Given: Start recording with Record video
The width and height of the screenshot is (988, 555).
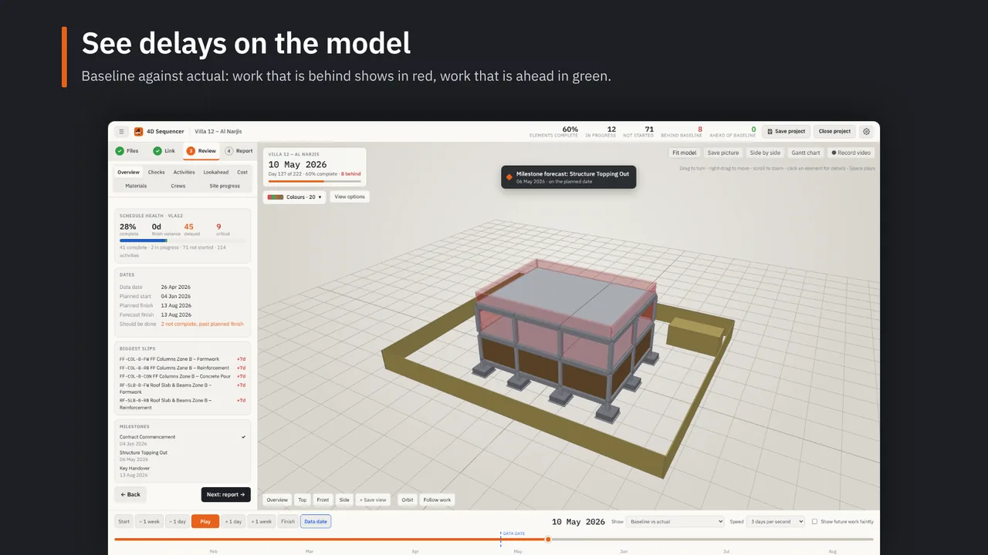Looking at the screenshot, I should [x=851, y=153].
